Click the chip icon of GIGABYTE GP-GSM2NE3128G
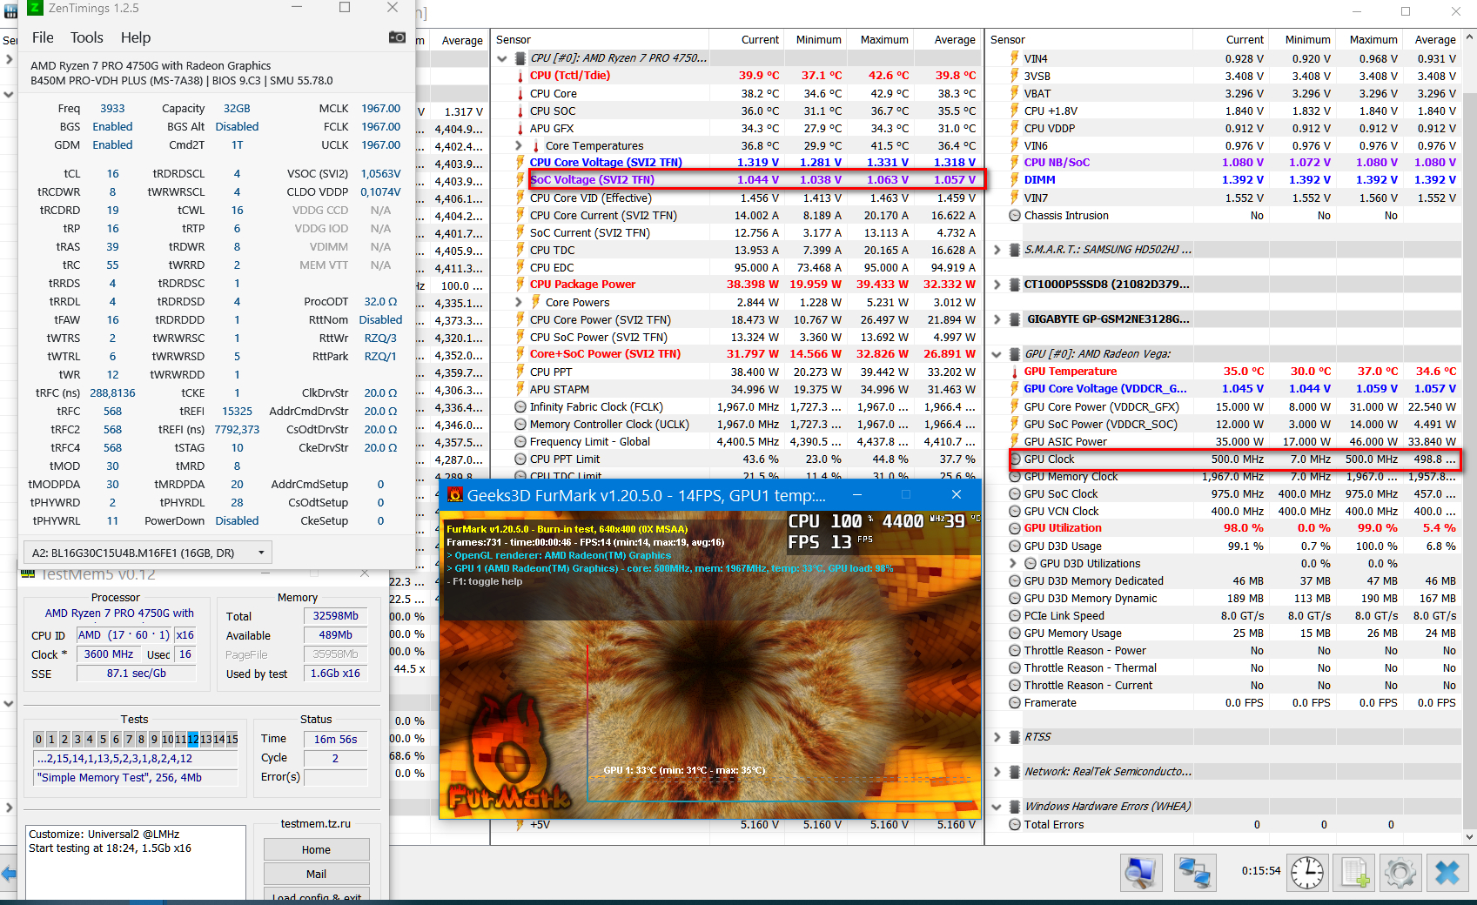The image size is (1477, 905). click(x=1014, y=319)
